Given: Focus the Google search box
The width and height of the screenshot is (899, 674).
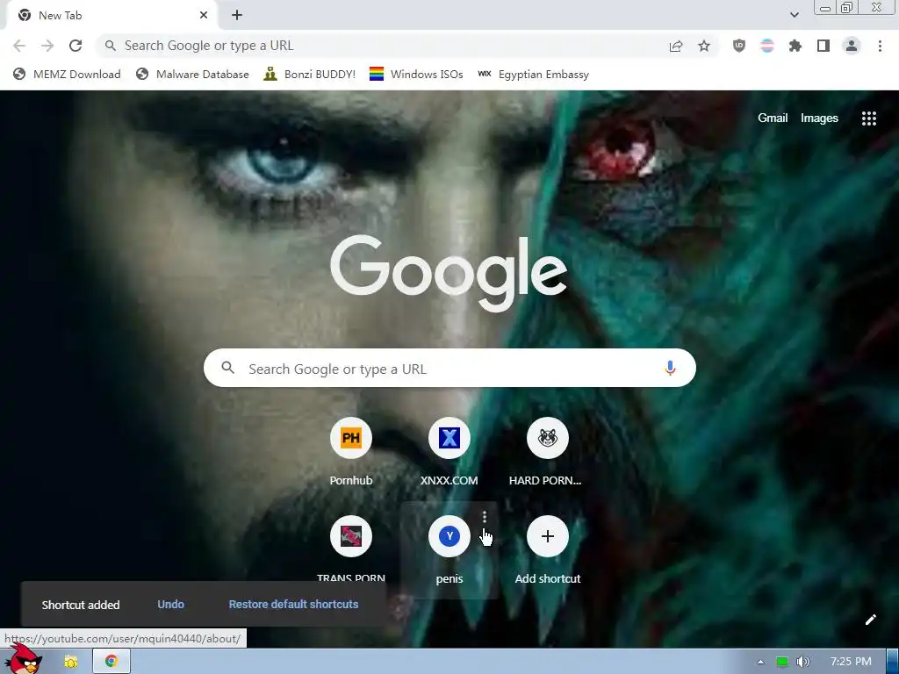Looking at the screenshot, I should (x=449, y=368).
